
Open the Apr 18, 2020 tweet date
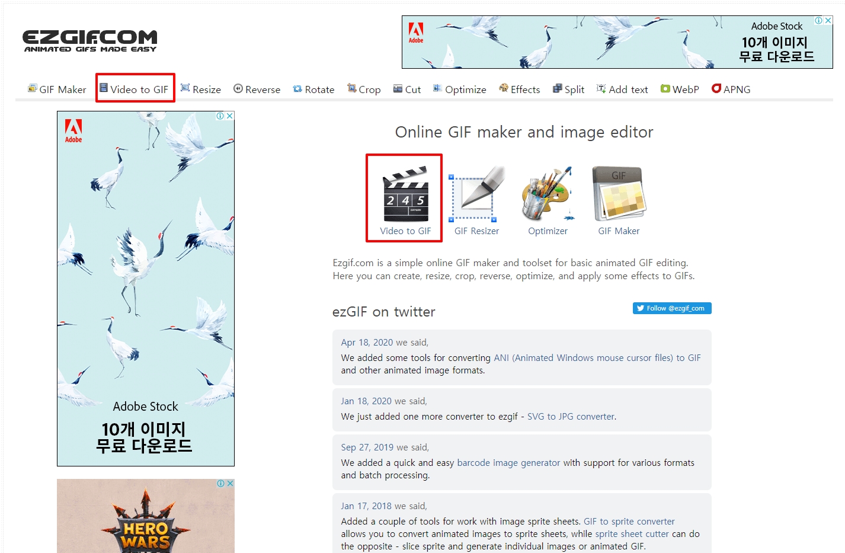click(x=367, y=343)
